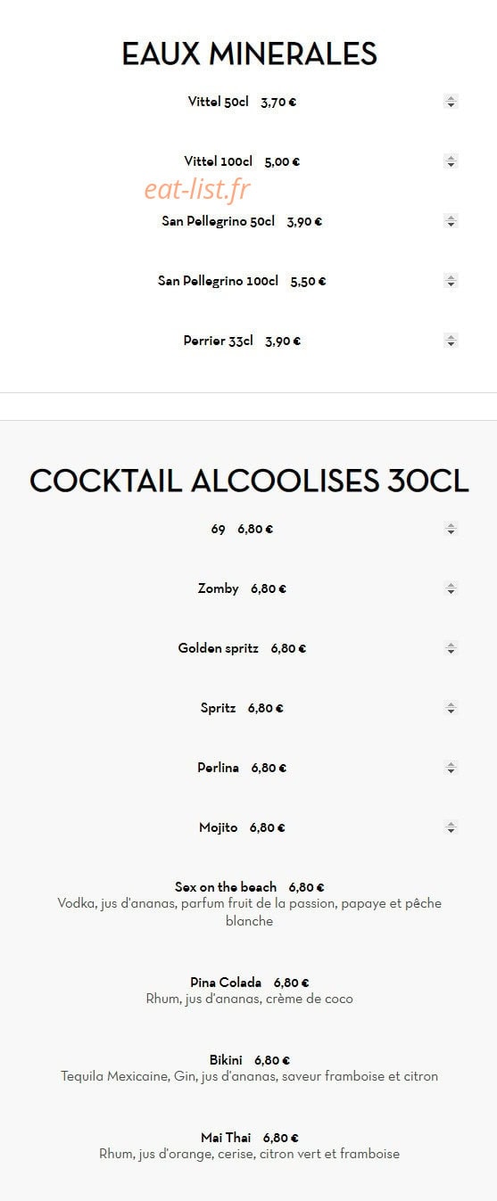Select the Mojito item label

(219, 827)
